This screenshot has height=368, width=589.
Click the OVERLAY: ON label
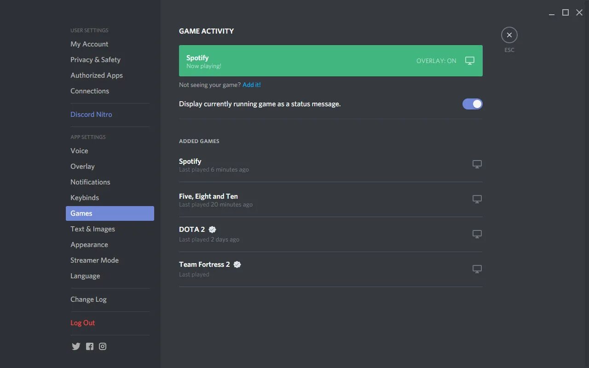pos(436,61)
